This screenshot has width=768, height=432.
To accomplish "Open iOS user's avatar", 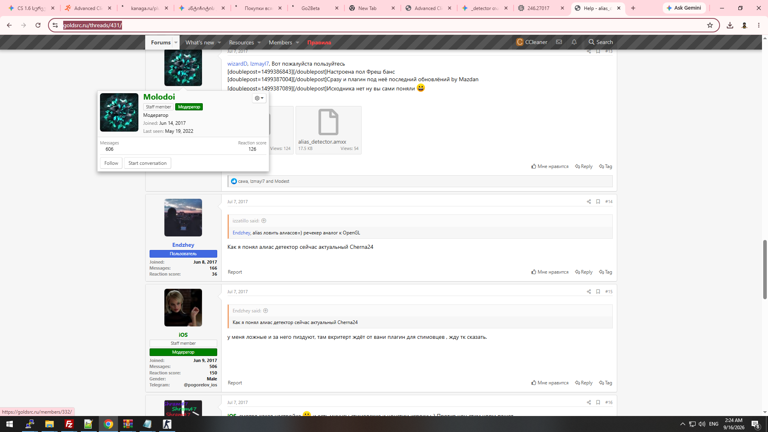I will coord(183,308).
